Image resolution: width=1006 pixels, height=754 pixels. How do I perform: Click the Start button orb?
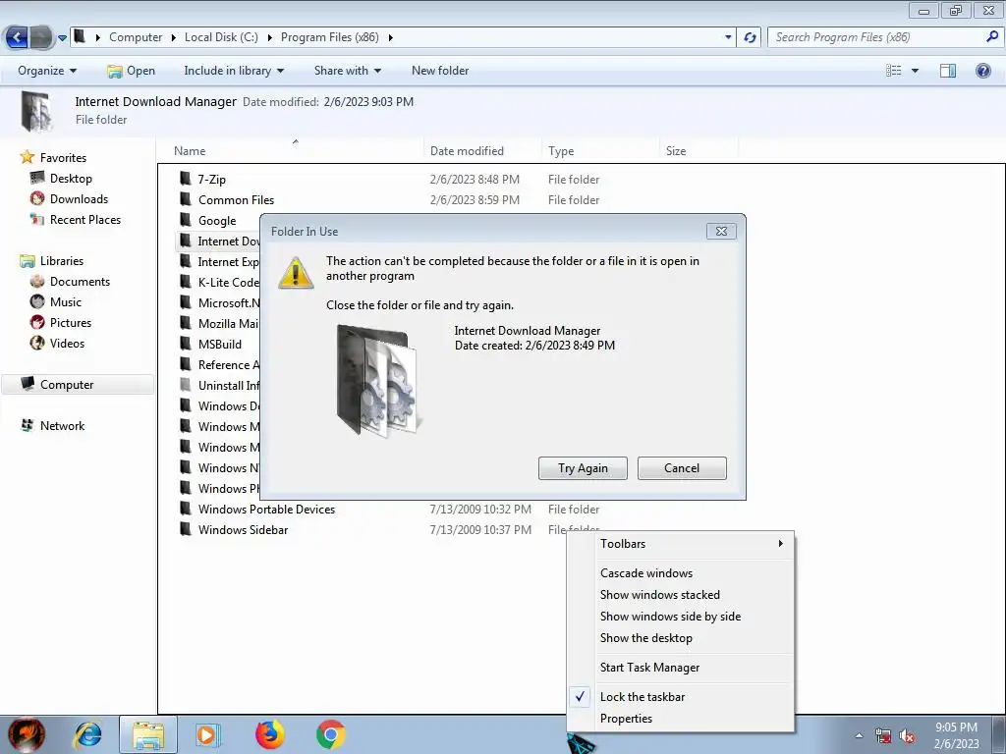27,734
